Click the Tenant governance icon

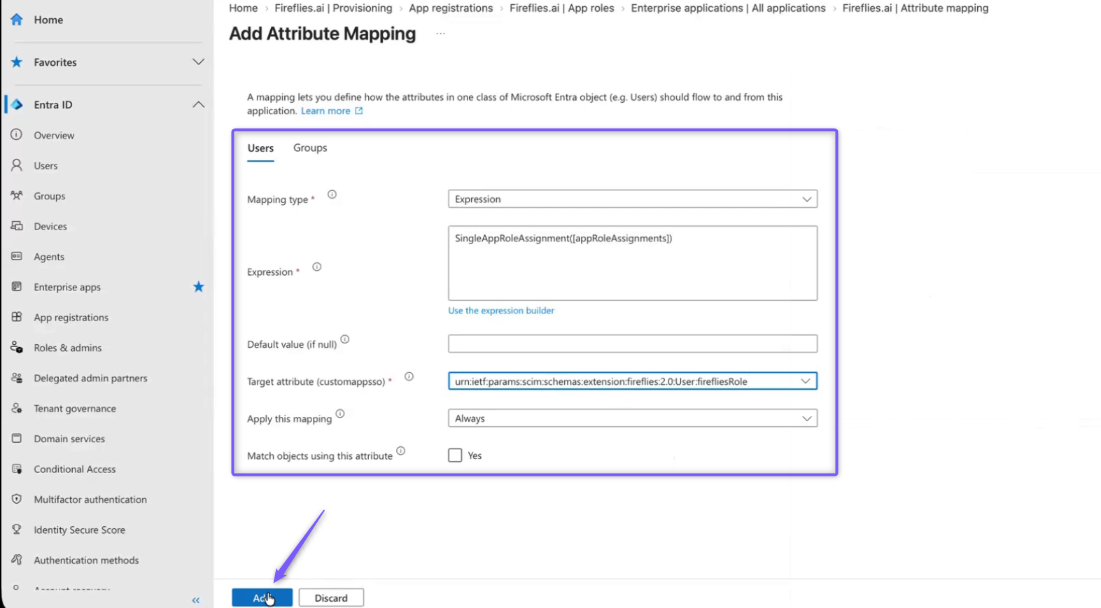pyautogui.click(x=17, y=408)
